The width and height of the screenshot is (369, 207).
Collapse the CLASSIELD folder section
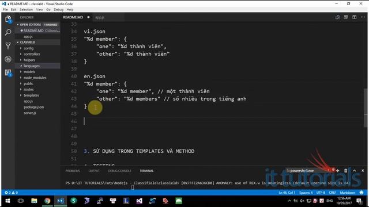(27, 42)
